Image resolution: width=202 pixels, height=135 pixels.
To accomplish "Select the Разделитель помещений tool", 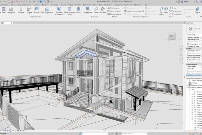I will click(x=134, y=11).
